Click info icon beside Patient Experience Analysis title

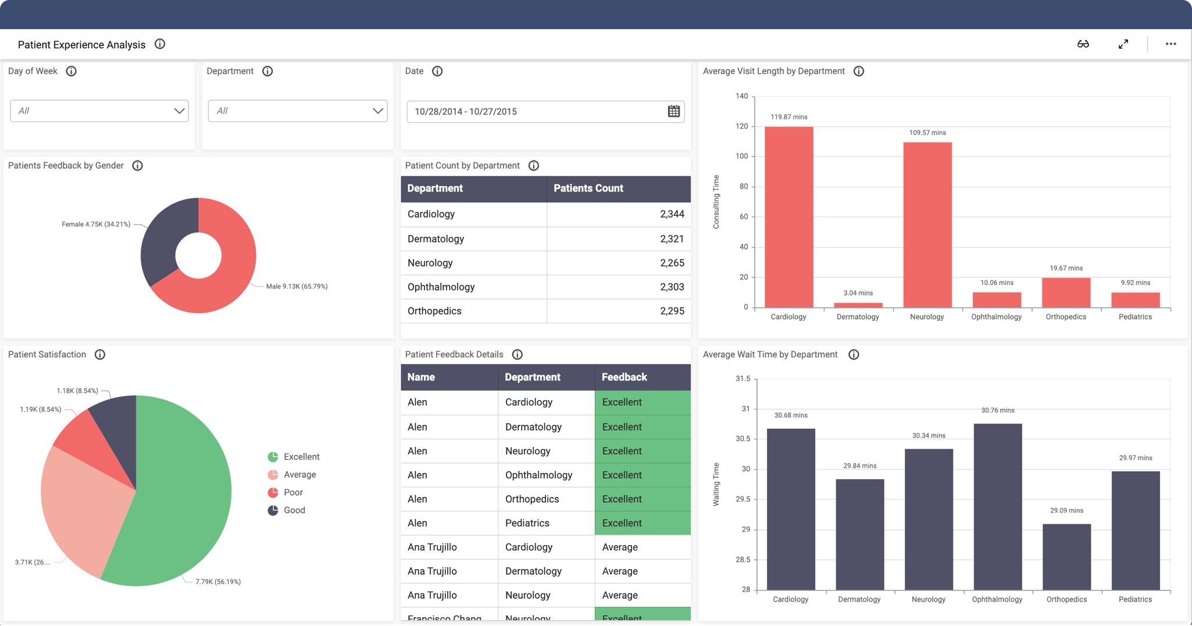pos(160,44)
